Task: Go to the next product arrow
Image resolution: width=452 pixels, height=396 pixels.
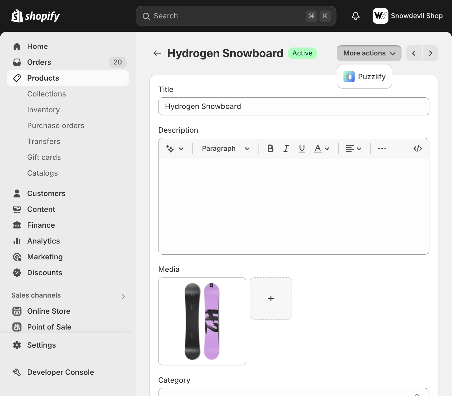Action: (x=430, y=53)
